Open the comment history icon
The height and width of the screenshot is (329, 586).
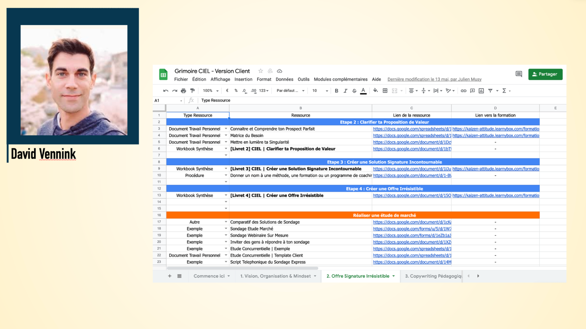(x=519, y=74)
